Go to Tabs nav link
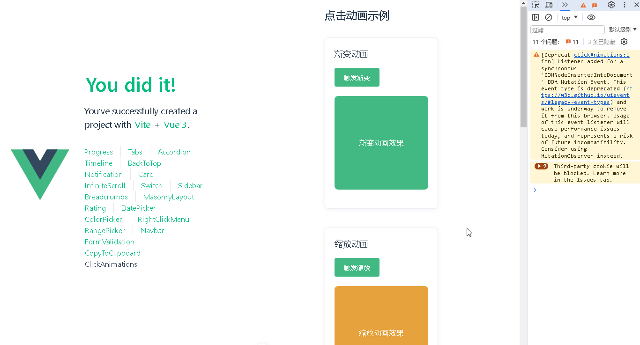Viewport: 640px width, 345px height. pos(135,152)
